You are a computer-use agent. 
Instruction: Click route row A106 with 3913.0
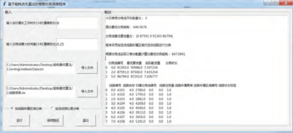(138, 113)
